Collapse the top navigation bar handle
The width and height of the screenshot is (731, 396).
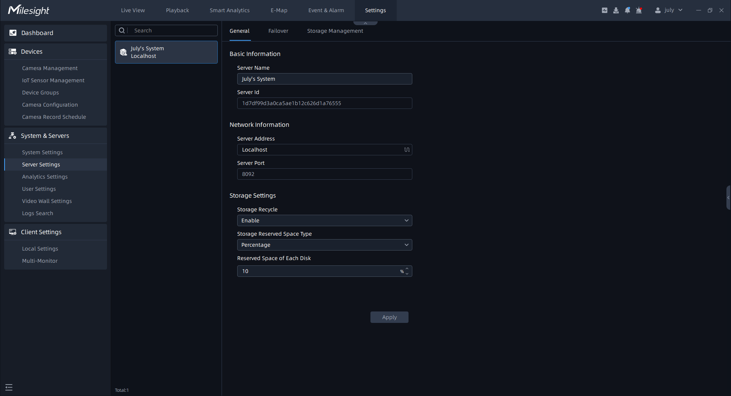(x=365, y=23)
